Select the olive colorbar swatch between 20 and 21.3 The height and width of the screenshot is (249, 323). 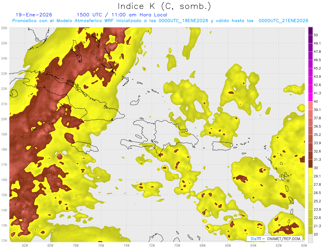click(310, 230)
